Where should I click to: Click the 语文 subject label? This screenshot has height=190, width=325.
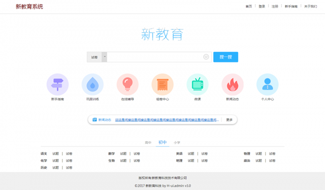(x=44, y=154)
